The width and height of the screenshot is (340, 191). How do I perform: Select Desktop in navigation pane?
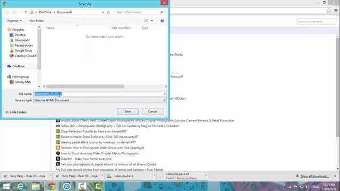pos(20,35)
